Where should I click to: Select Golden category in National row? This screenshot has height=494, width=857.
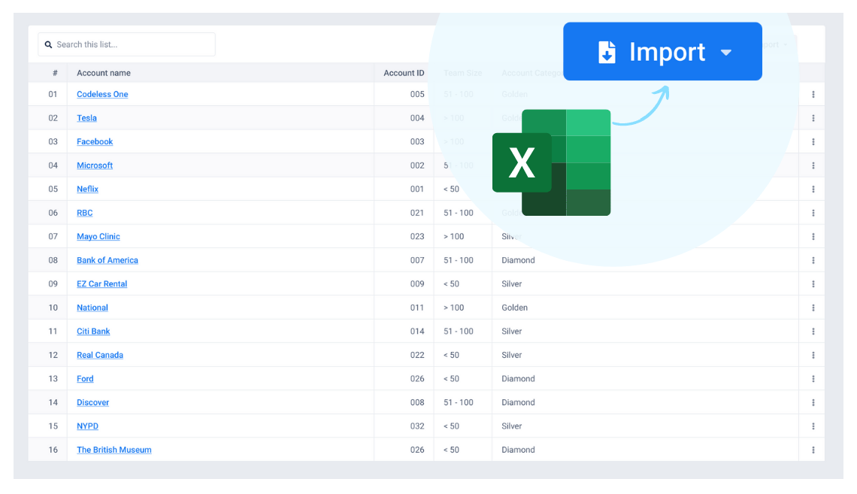[x=514, y=308]
